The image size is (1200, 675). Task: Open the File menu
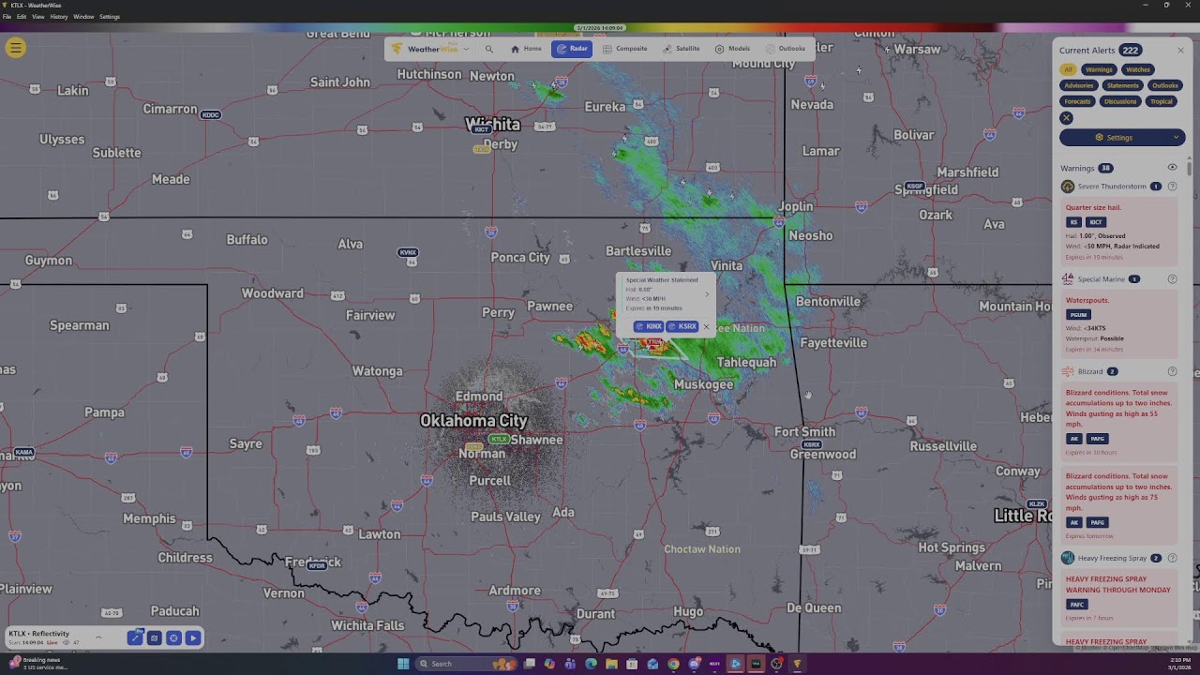click(x=7, y=17)
